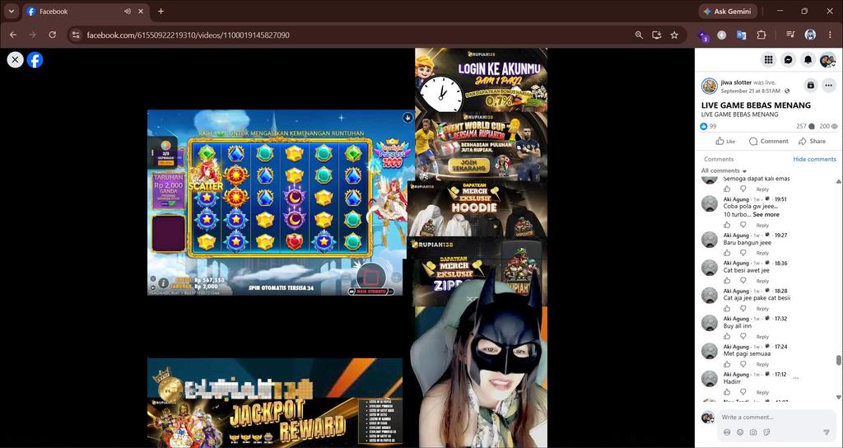Screen dimensions: 843x448
Task: Expand the All comments filter dropdown
Action: click(724, 170)
